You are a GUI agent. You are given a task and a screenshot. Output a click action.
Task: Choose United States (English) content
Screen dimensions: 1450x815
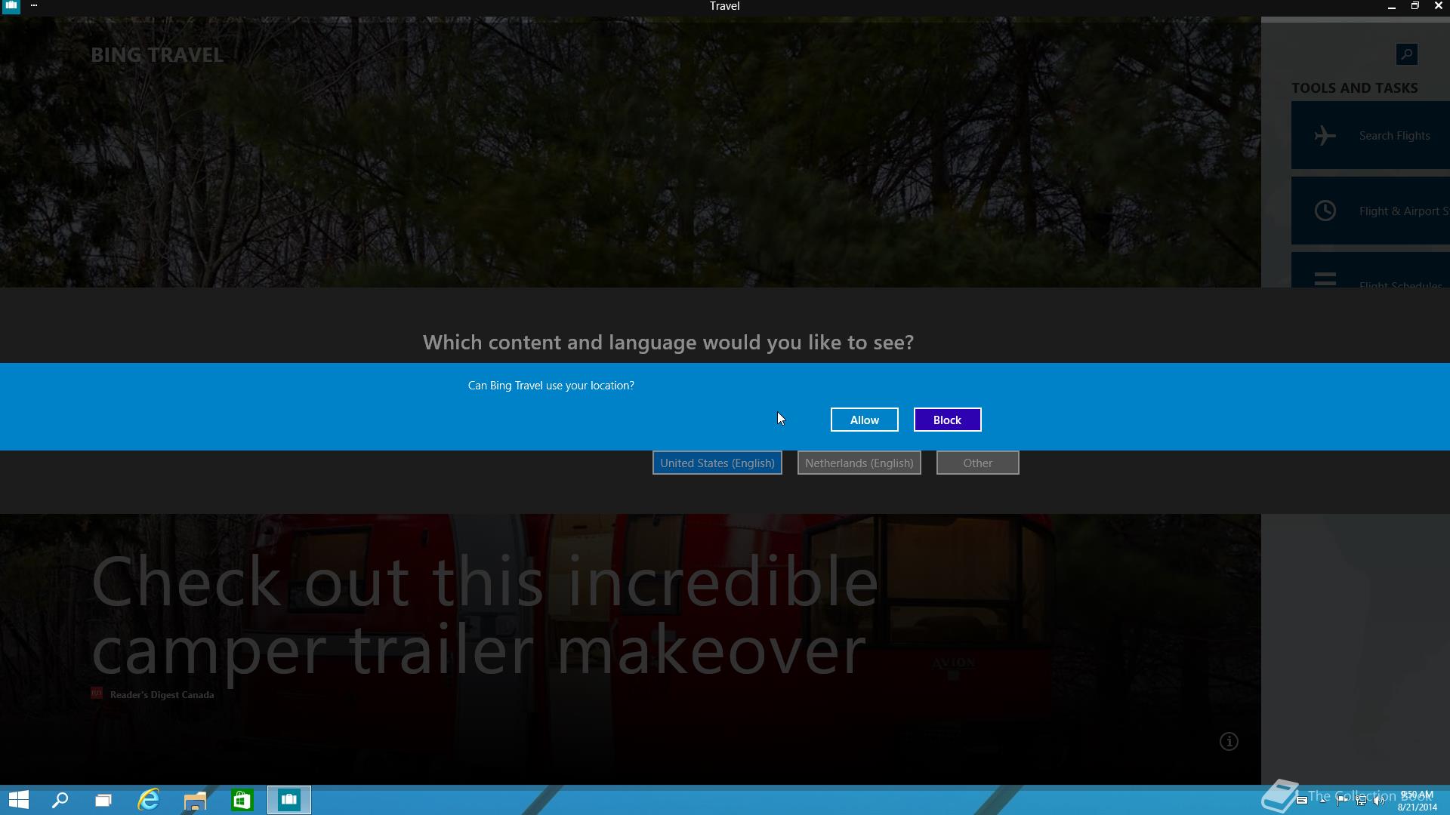(x=717, y=463)
